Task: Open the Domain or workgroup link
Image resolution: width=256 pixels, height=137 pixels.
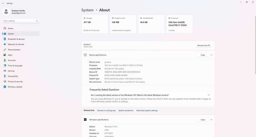Action: [x=106, y=110]
